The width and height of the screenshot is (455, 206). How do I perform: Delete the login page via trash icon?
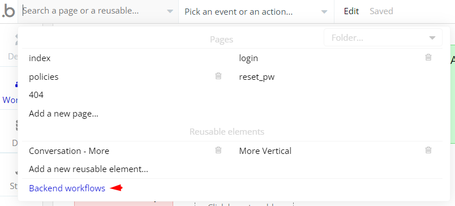(428, 58)
